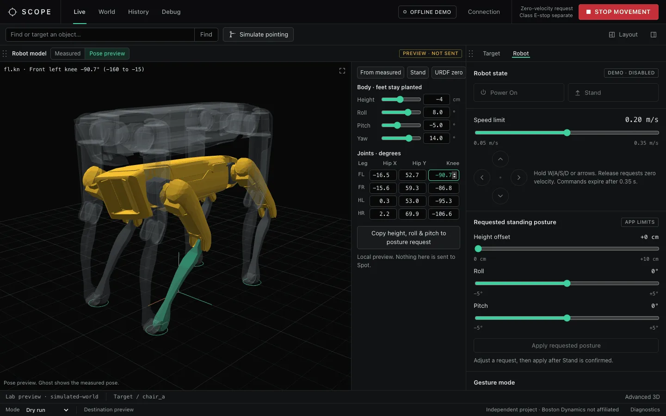
Task: Open Diagnostics in the status bar
Action: pos(645,410)
